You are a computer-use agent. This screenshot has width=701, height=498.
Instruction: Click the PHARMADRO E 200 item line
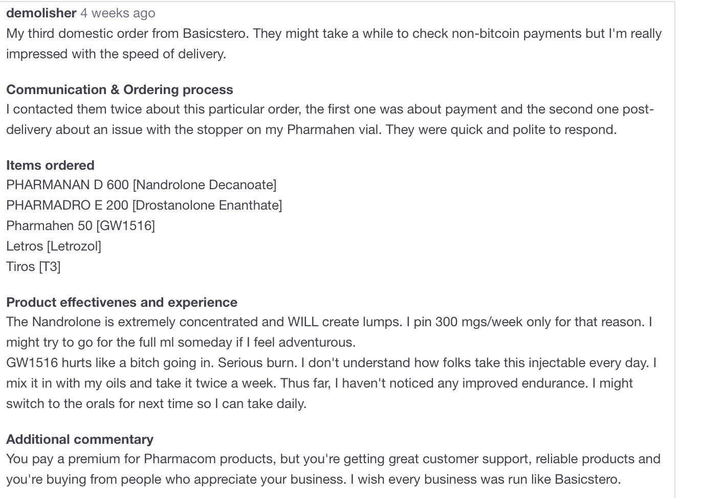[144, 205]
